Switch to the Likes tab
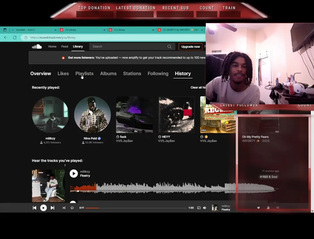 point(63,74)
